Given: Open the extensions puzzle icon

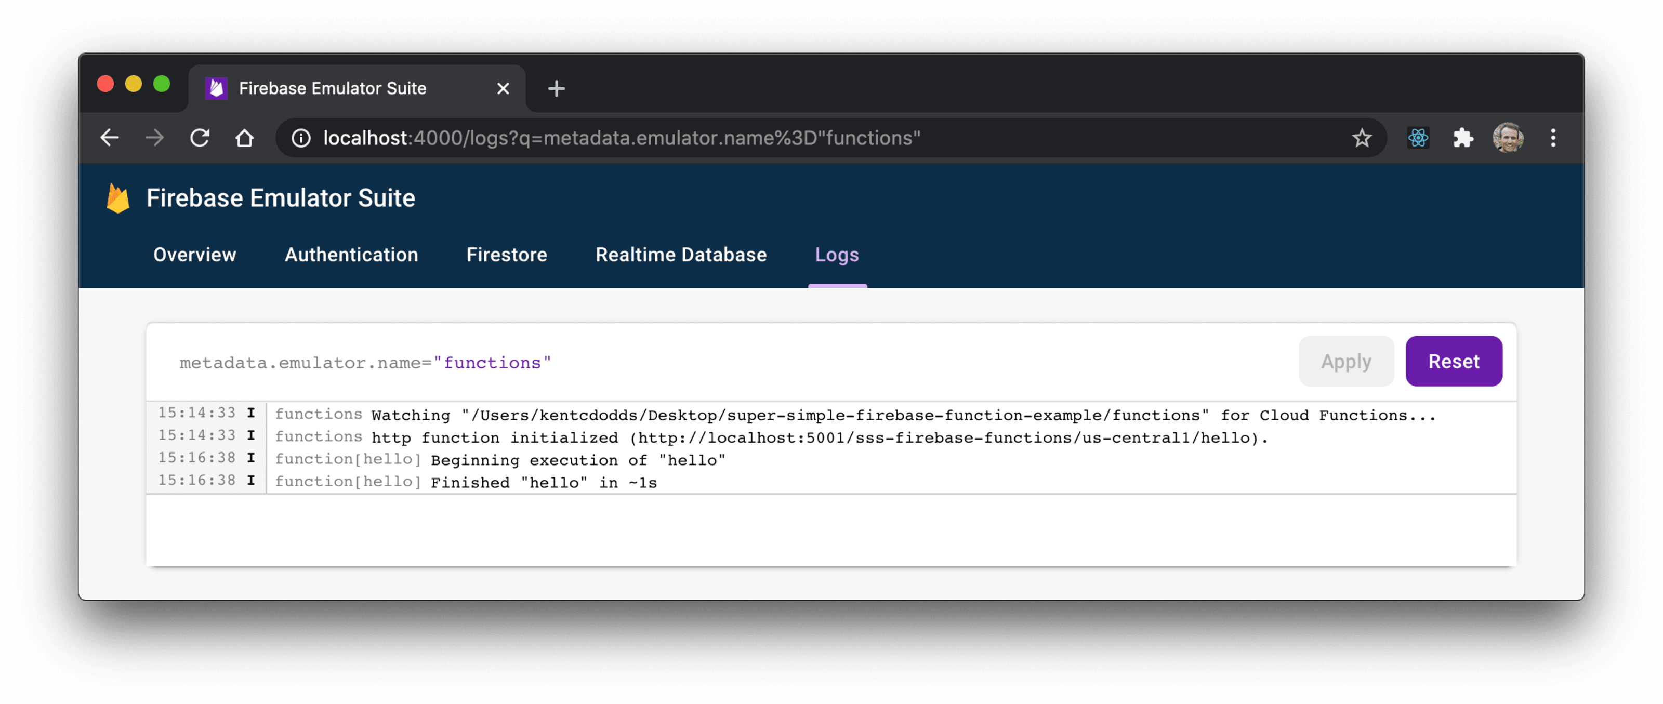Looking at the screenshot, I should click(x=1463, y=138).
